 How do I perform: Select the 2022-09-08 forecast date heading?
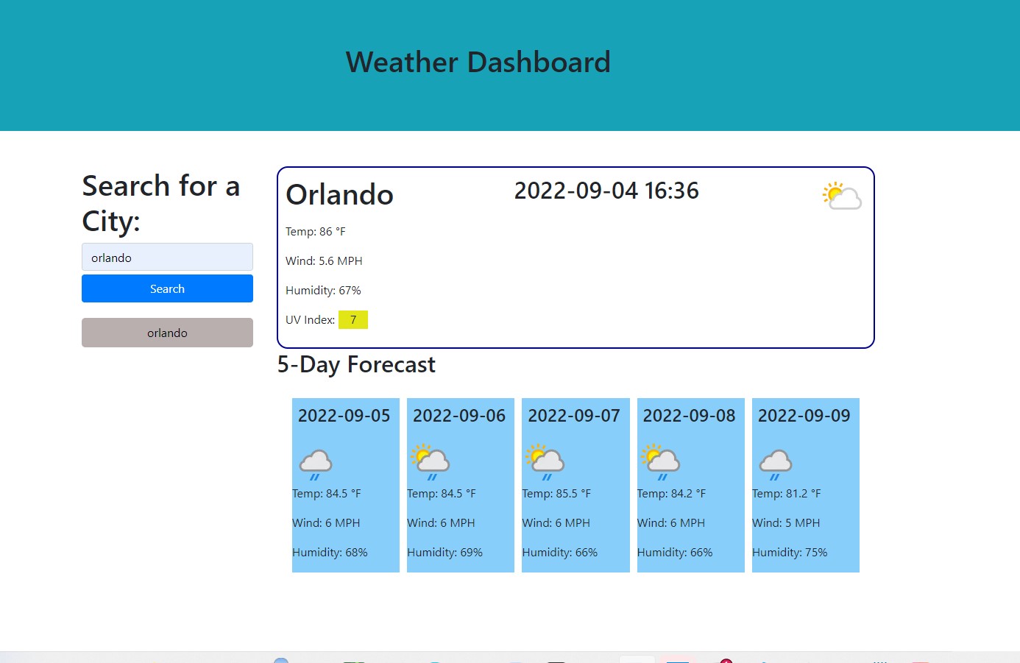click(689, 416)
